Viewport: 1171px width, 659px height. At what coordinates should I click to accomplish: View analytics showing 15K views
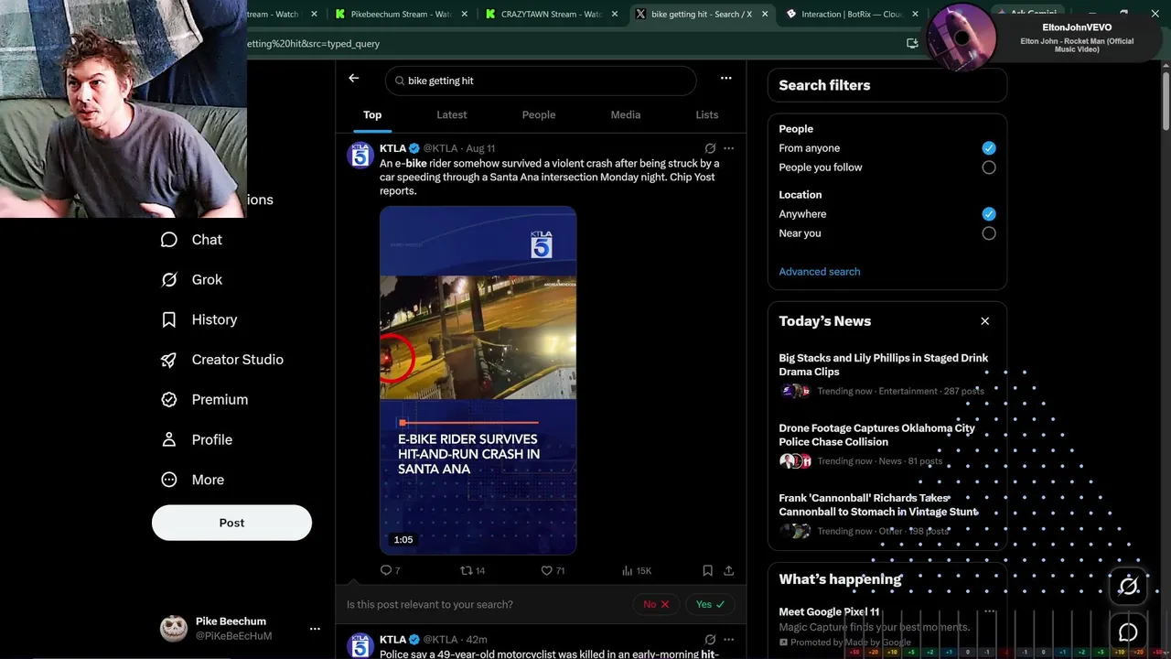636,570
